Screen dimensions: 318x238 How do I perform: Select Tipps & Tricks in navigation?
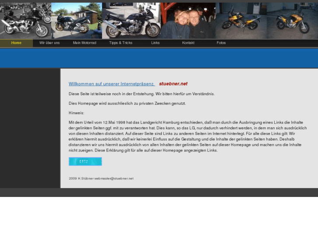pos(121,43)
